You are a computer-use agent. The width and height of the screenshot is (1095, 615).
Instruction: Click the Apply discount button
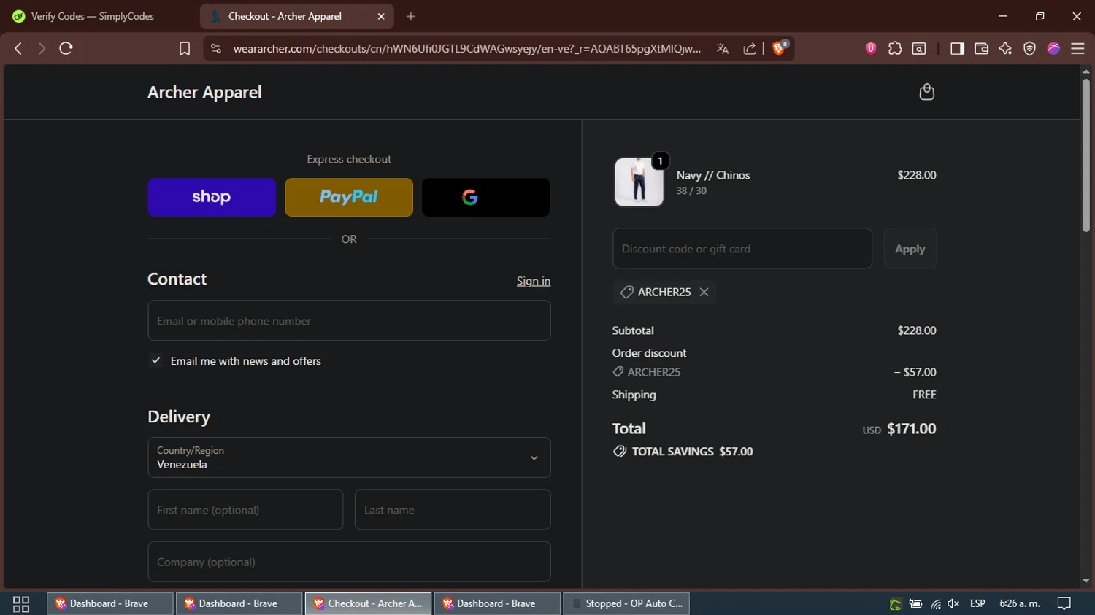click(x=910, y=249)
